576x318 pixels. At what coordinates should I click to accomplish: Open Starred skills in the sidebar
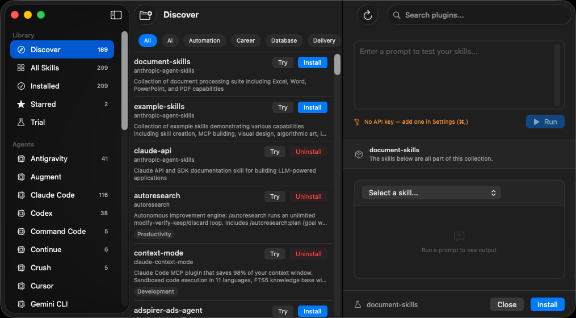pyautogui.click(x=43, y=104)
